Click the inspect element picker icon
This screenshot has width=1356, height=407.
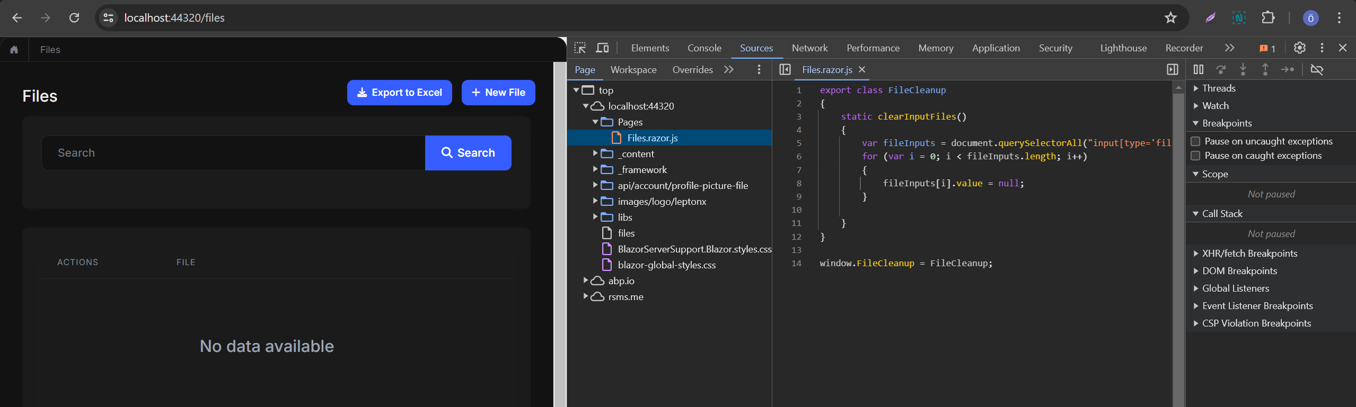[580, 48]
